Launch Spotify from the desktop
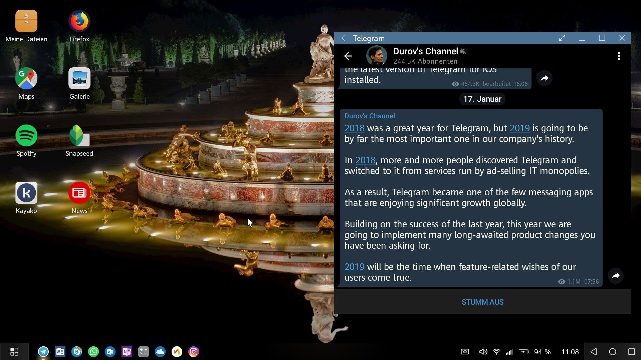 coord(26,135)
